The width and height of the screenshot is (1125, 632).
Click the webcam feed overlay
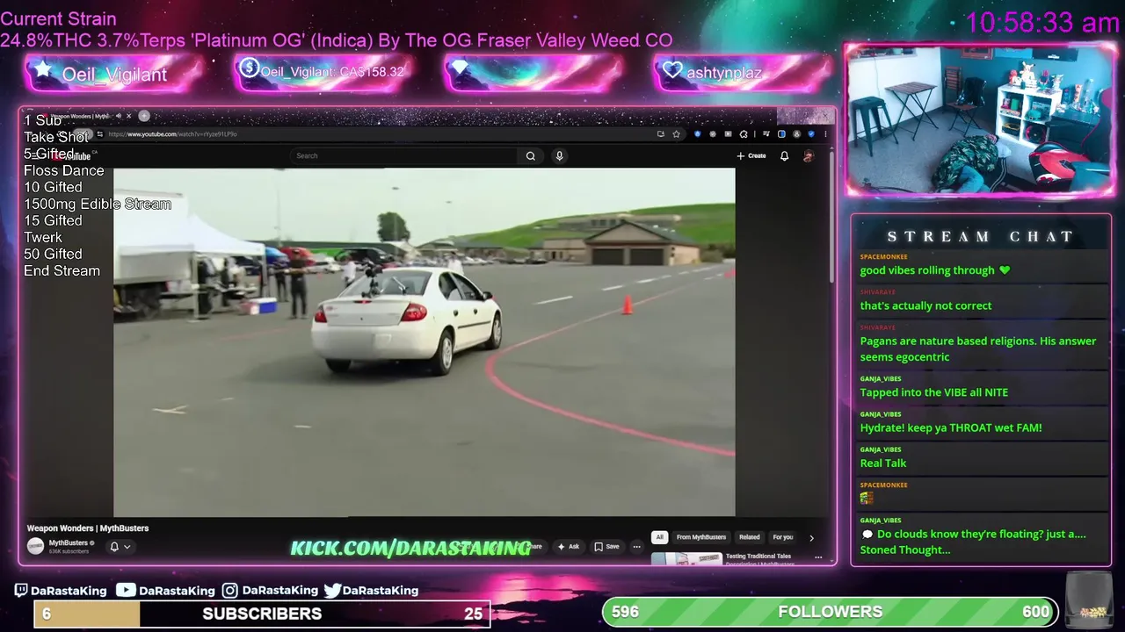[x=980, y=119]
